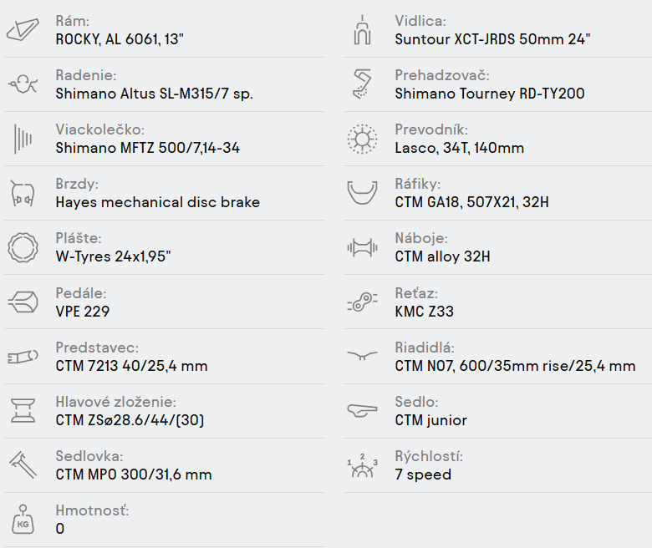Click the chainring icon beside Prevodník

[362, 139]
